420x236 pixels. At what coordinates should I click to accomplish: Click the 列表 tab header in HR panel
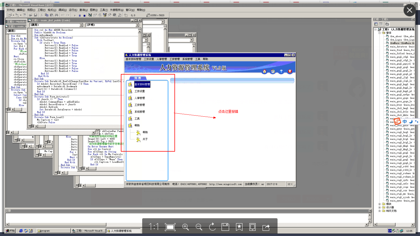[138, 78]
